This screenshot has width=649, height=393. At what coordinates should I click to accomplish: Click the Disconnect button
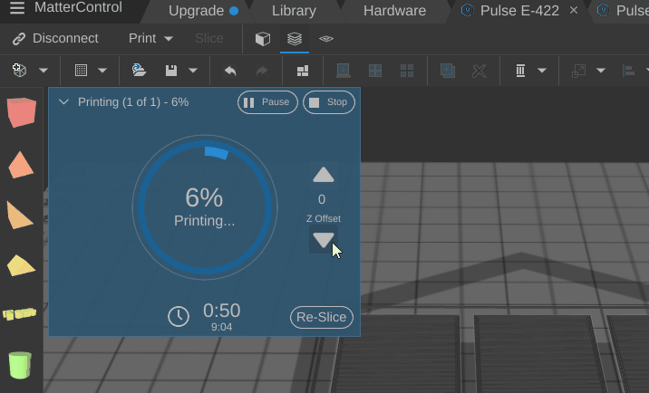[55, 38]
